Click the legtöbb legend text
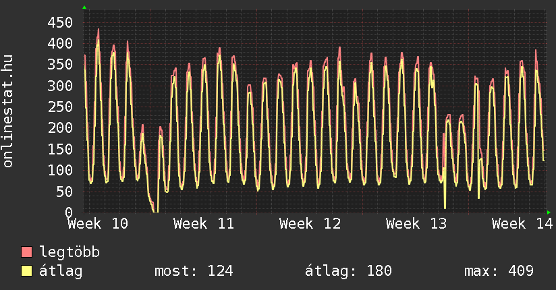Viewport: 556px width, 290px height. (70, 252)
